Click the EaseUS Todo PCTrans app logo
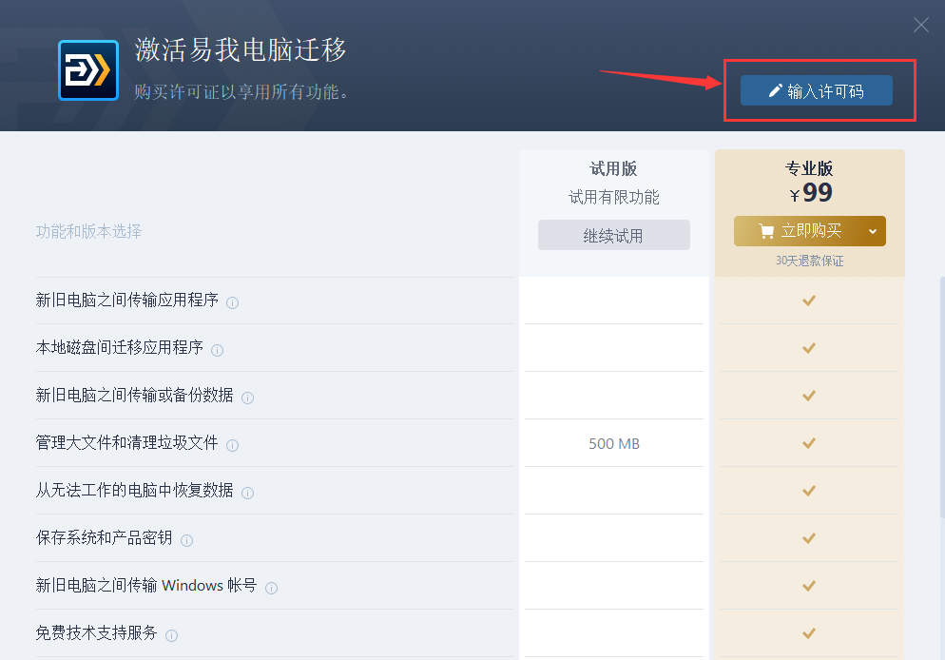Image resolution: width=945 pixels, height=660 pixels. pos(88,70)
